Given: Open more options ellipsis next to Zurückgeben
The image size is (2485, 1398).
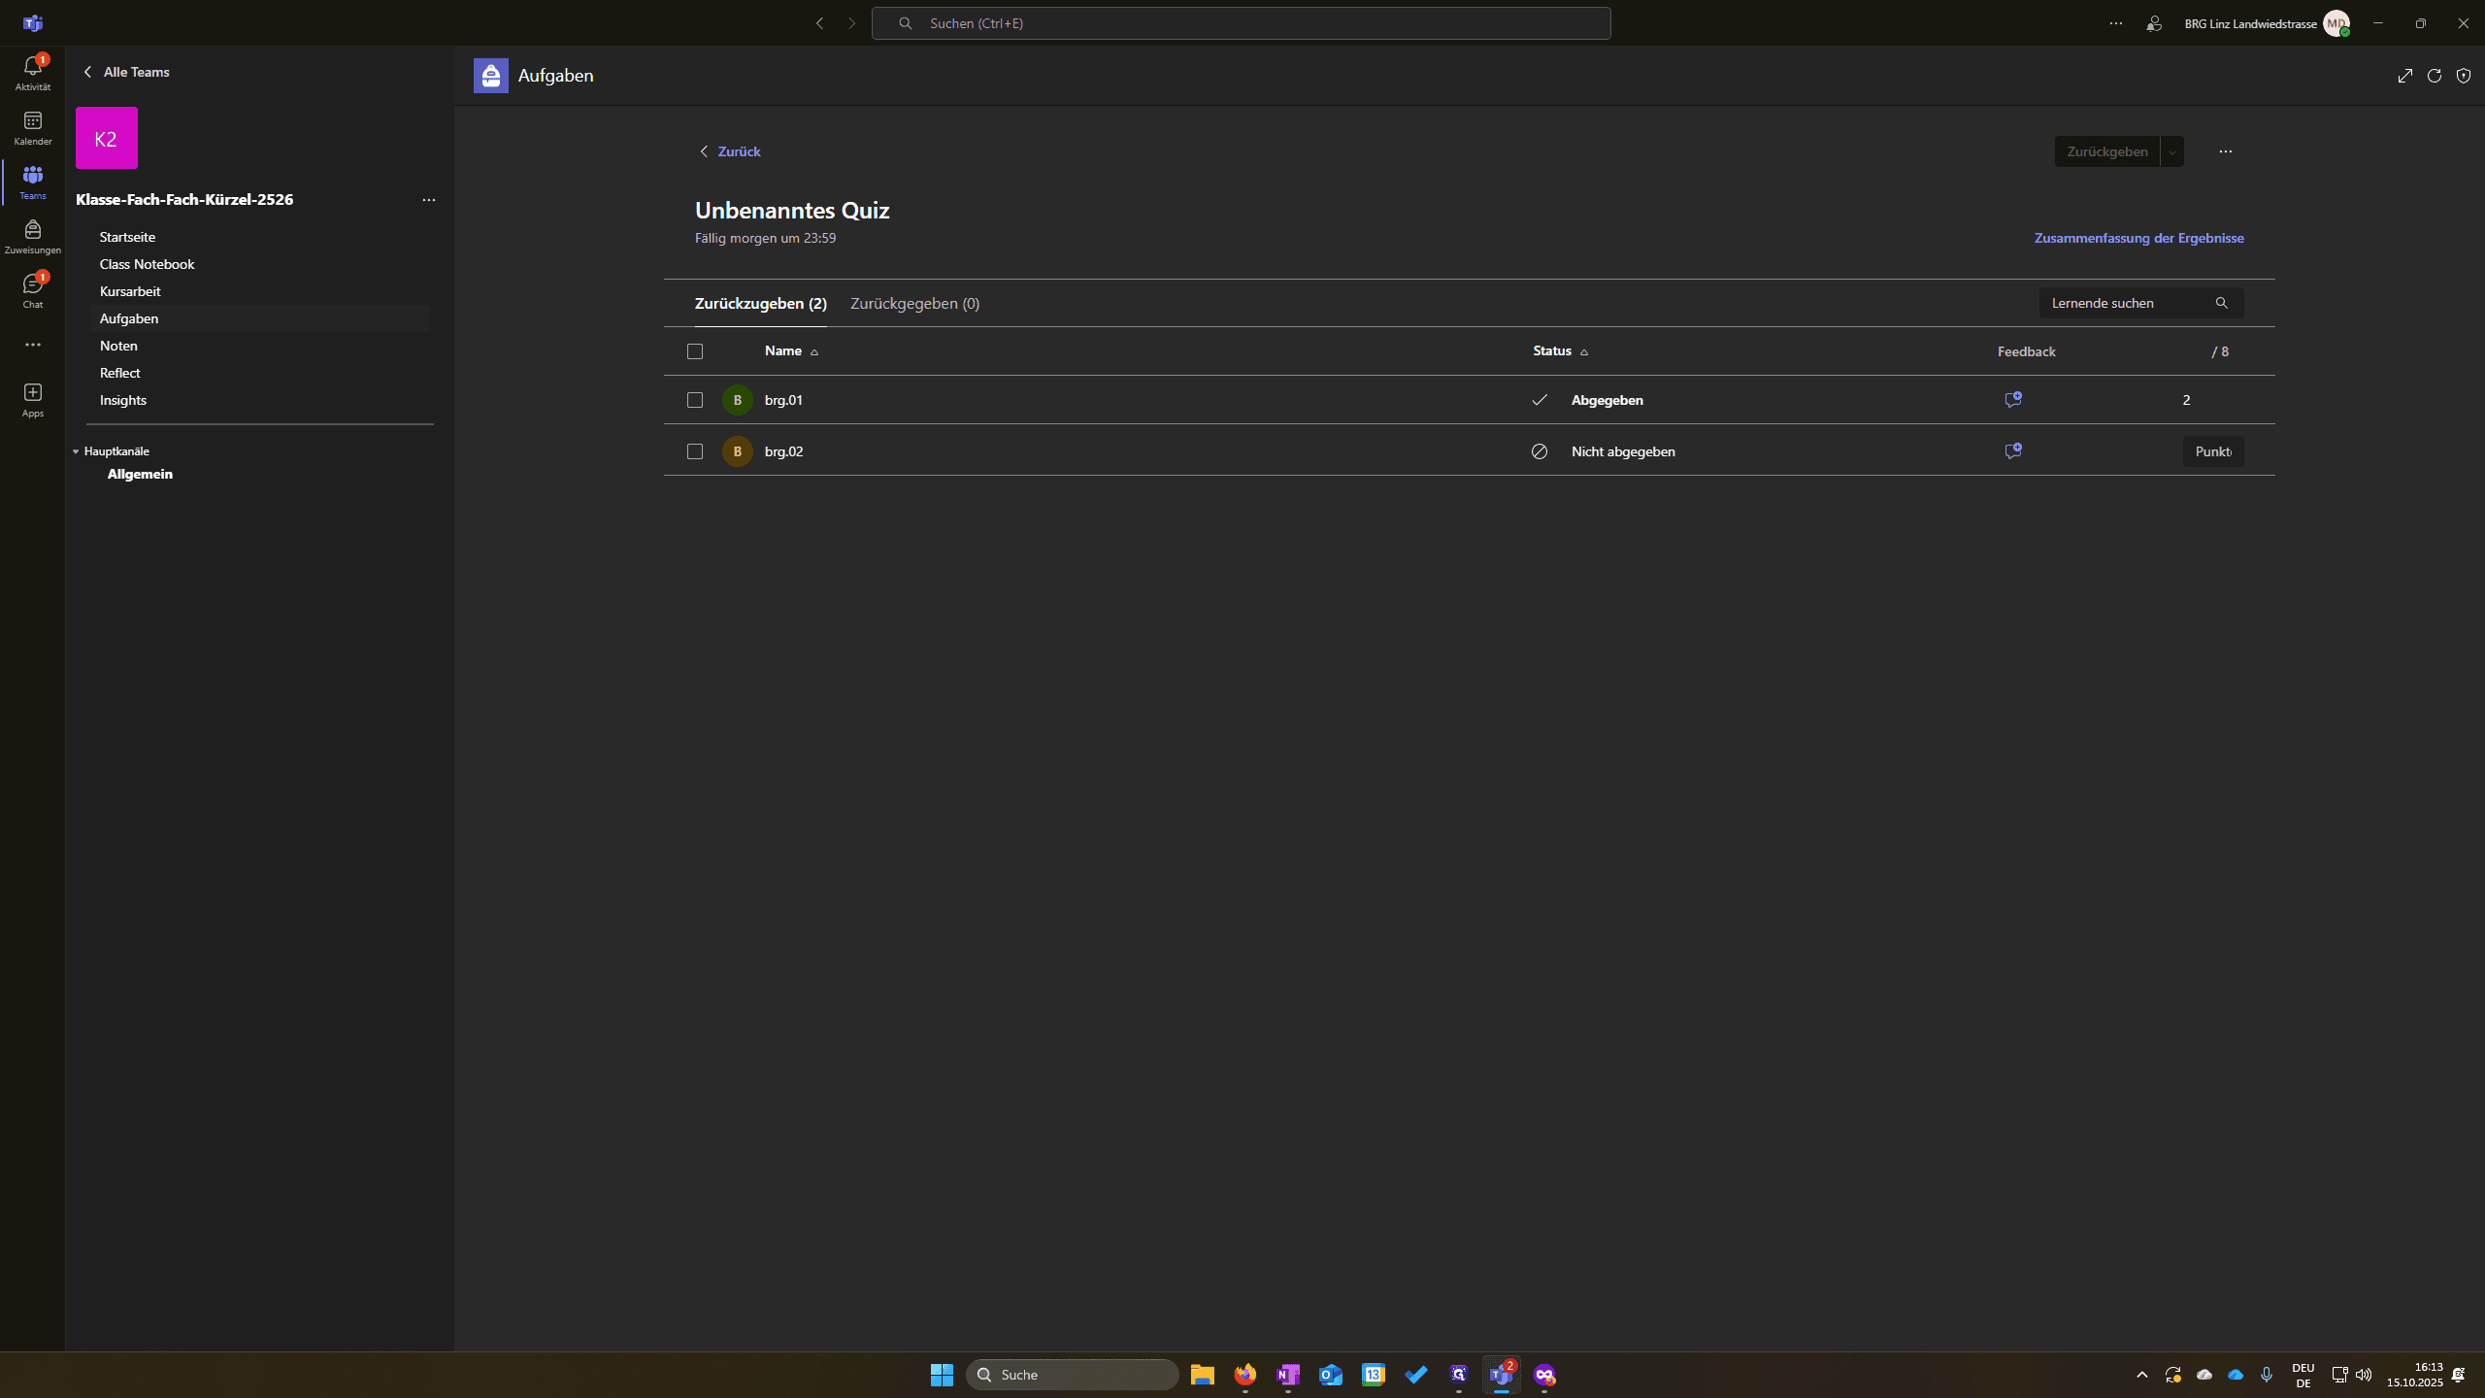Looking at the screenshot, I should (2226, 151).
